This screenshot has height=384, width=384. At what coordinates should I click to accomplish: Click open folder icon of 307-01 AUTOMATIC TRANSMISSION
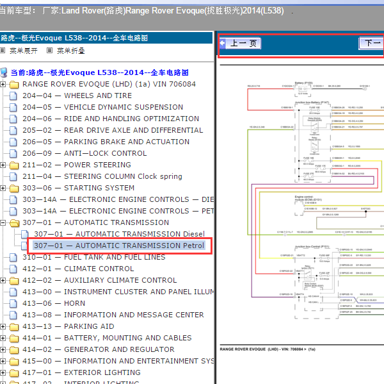tap(14, 223)
